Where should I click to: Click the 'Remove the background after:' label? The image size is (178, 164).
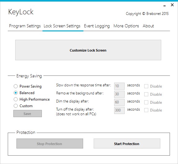click(x=80, y=93)
